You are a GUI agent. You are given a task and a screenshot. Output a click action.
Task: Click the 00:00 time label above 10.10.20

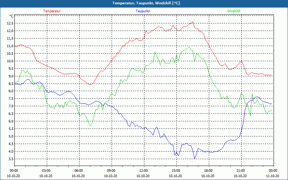pos(13,171)
